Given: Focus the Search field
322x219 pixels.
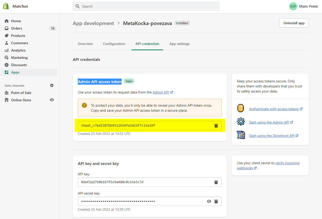Looking at the screenshot, I should point(146,6).
